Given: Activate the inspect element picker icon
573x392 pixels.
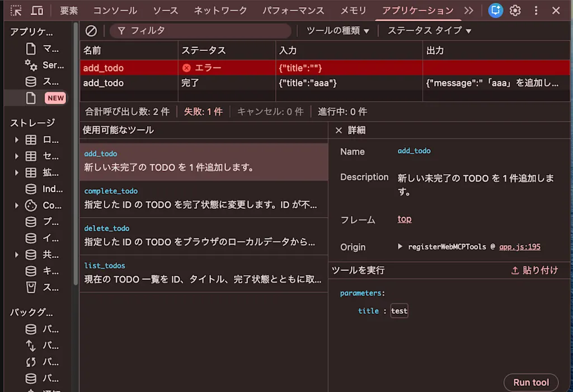Looking at the screenshot, I should [x=16, y=11].
